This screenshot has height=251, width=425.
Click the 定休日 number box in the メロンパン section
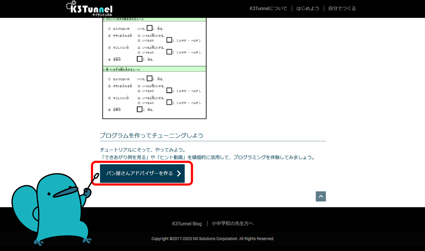(x=139, y=59)
